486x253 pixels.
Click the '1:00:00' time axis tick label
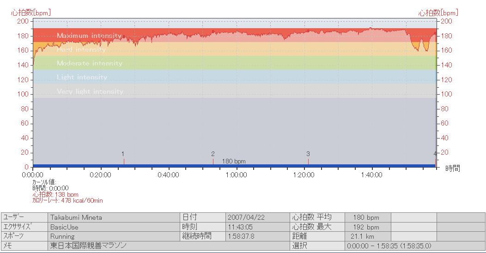point(236,175)
